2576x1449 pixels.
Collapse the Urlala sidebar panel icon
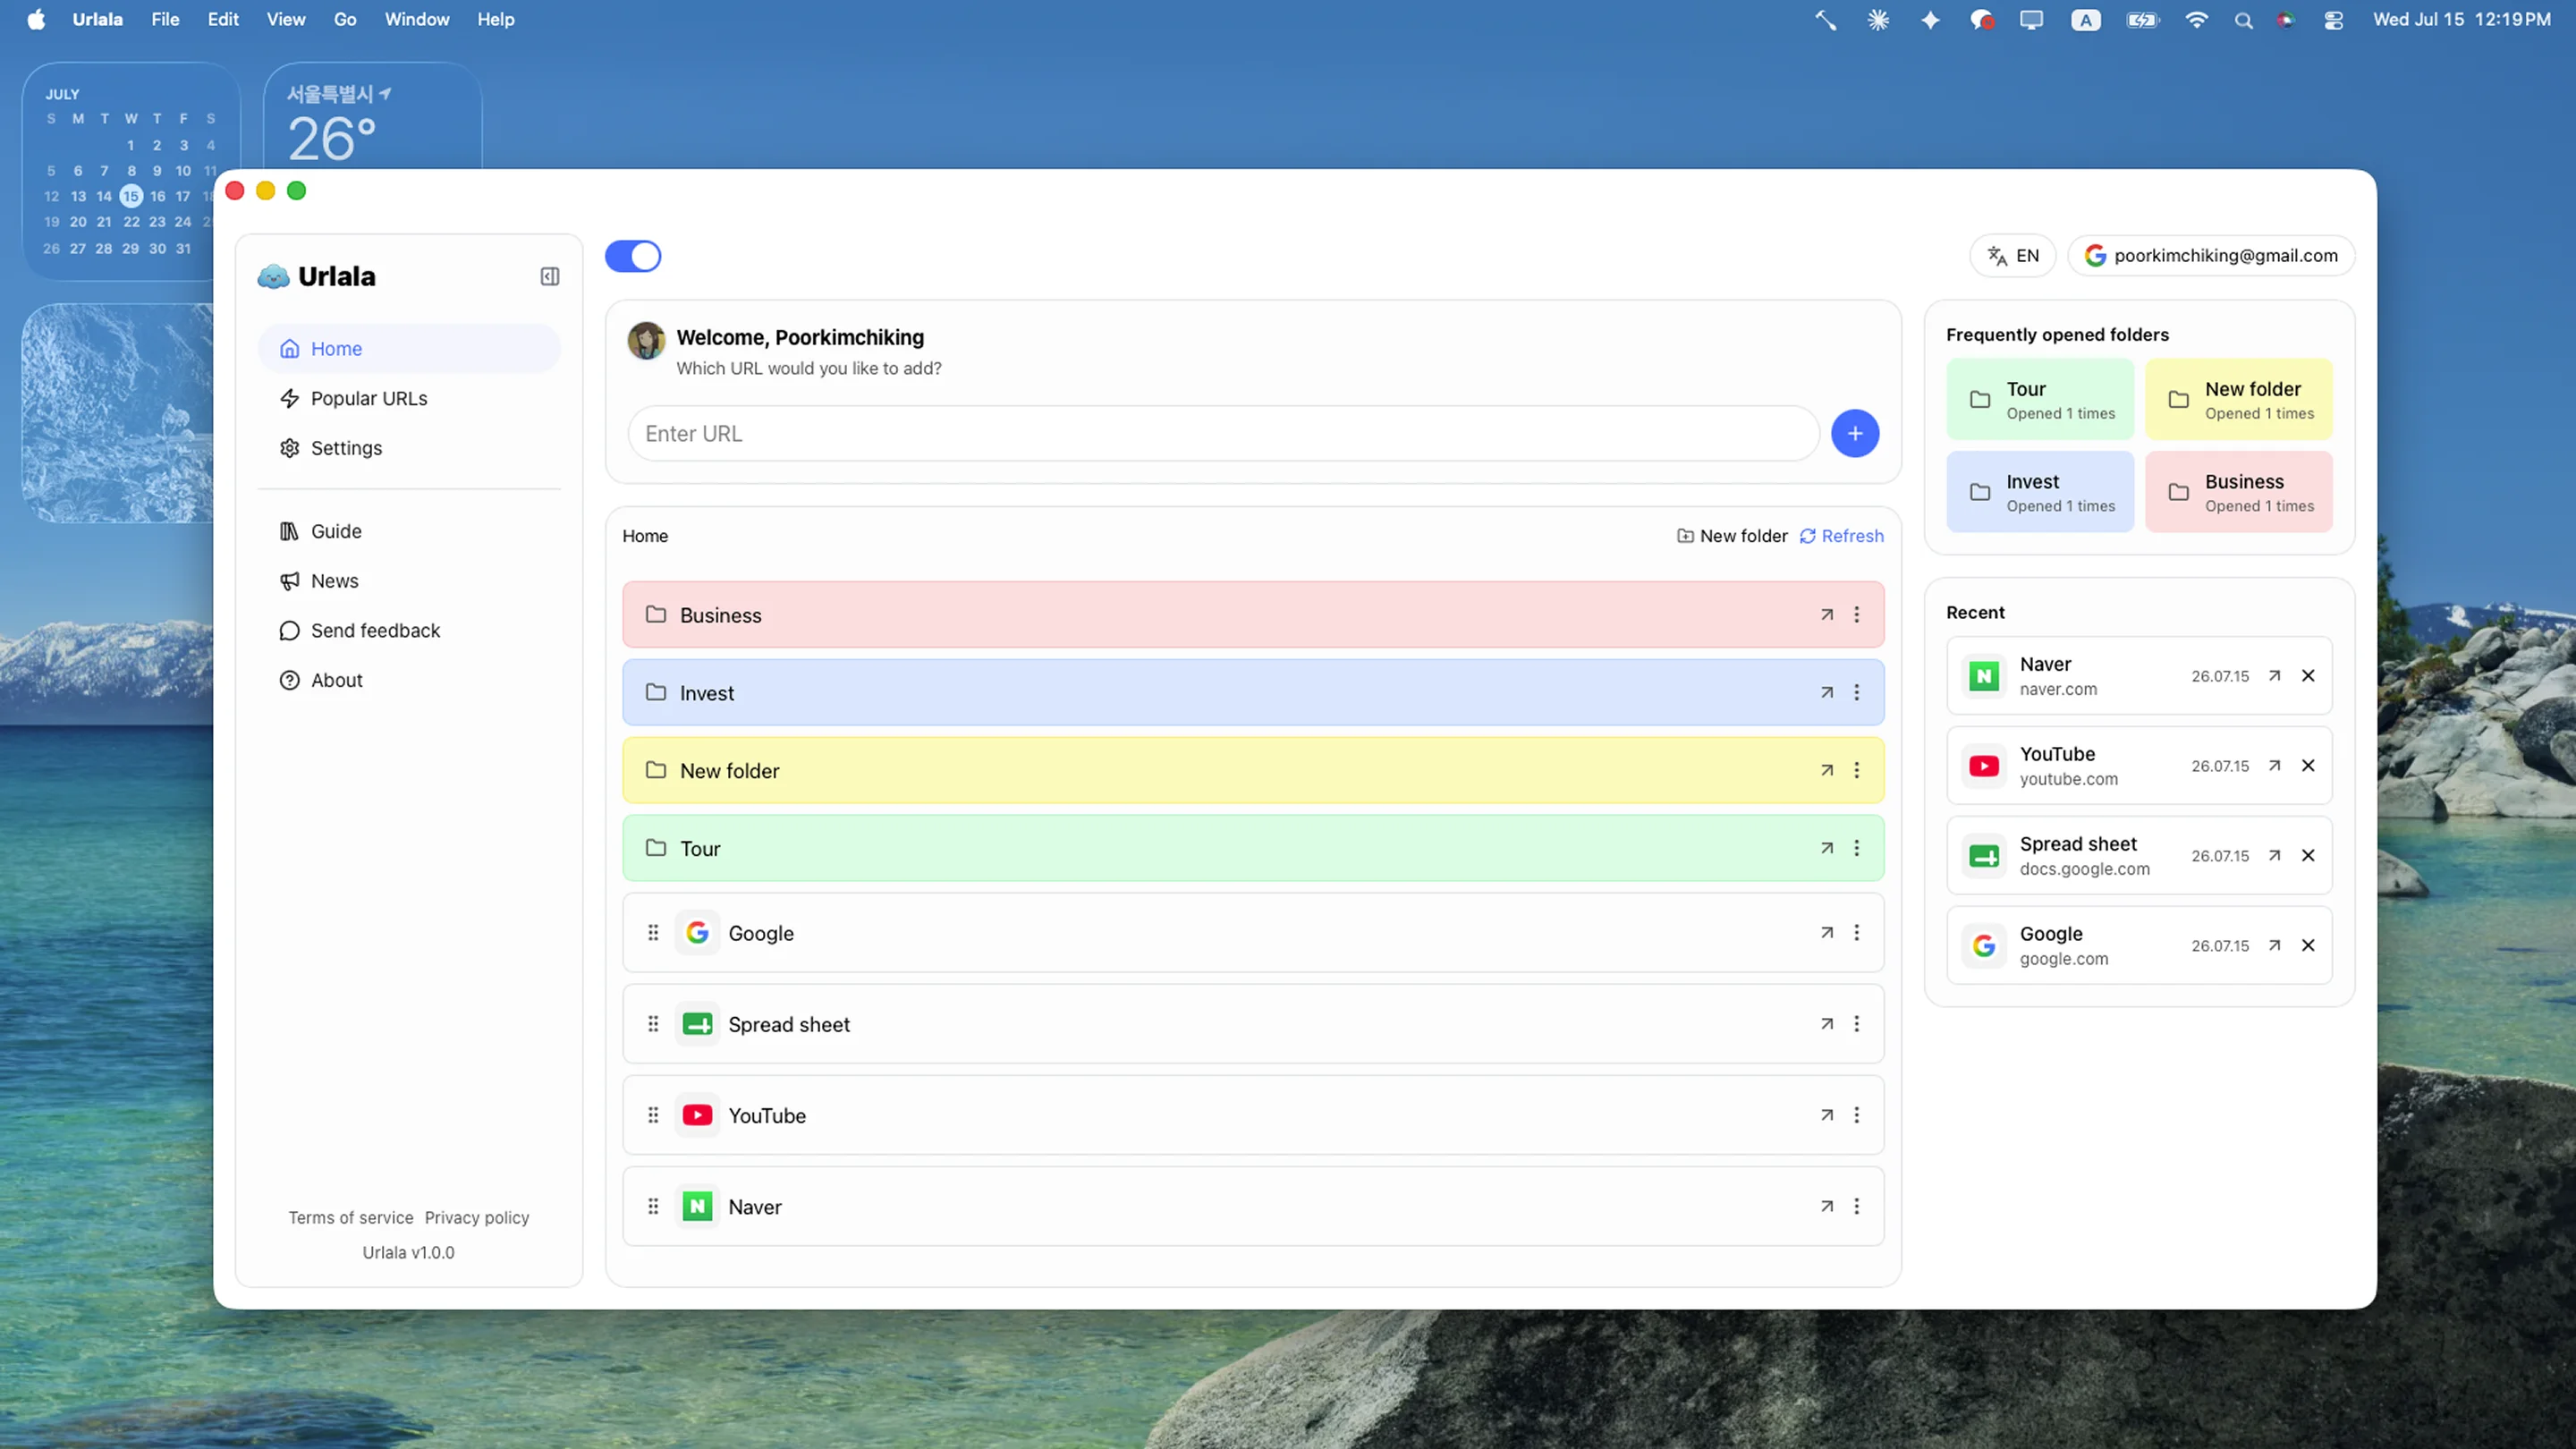coord(550,276)
